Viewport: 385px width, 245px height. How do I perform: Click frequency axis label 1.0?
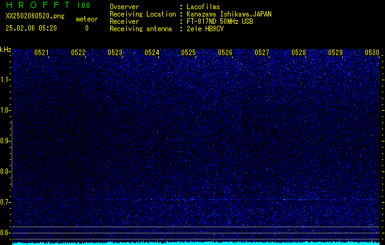[x=5, y=110]
